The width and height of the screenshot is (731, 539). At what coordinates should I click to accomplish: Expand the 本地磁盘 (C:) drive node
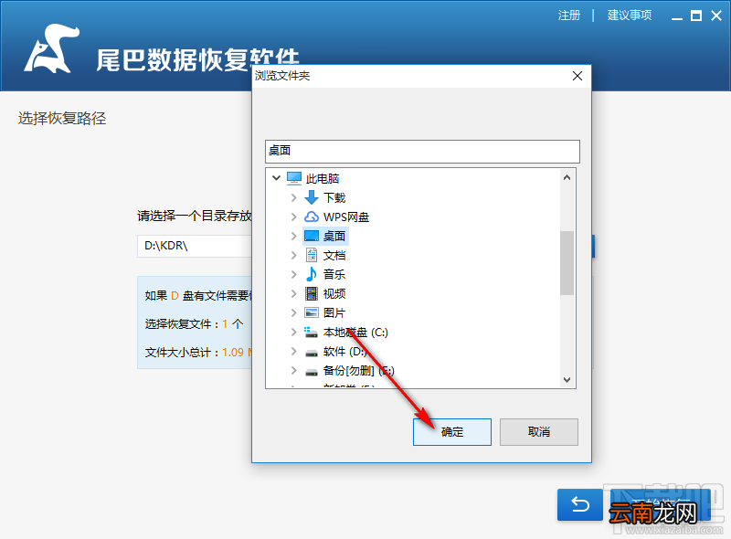(293, 332)
